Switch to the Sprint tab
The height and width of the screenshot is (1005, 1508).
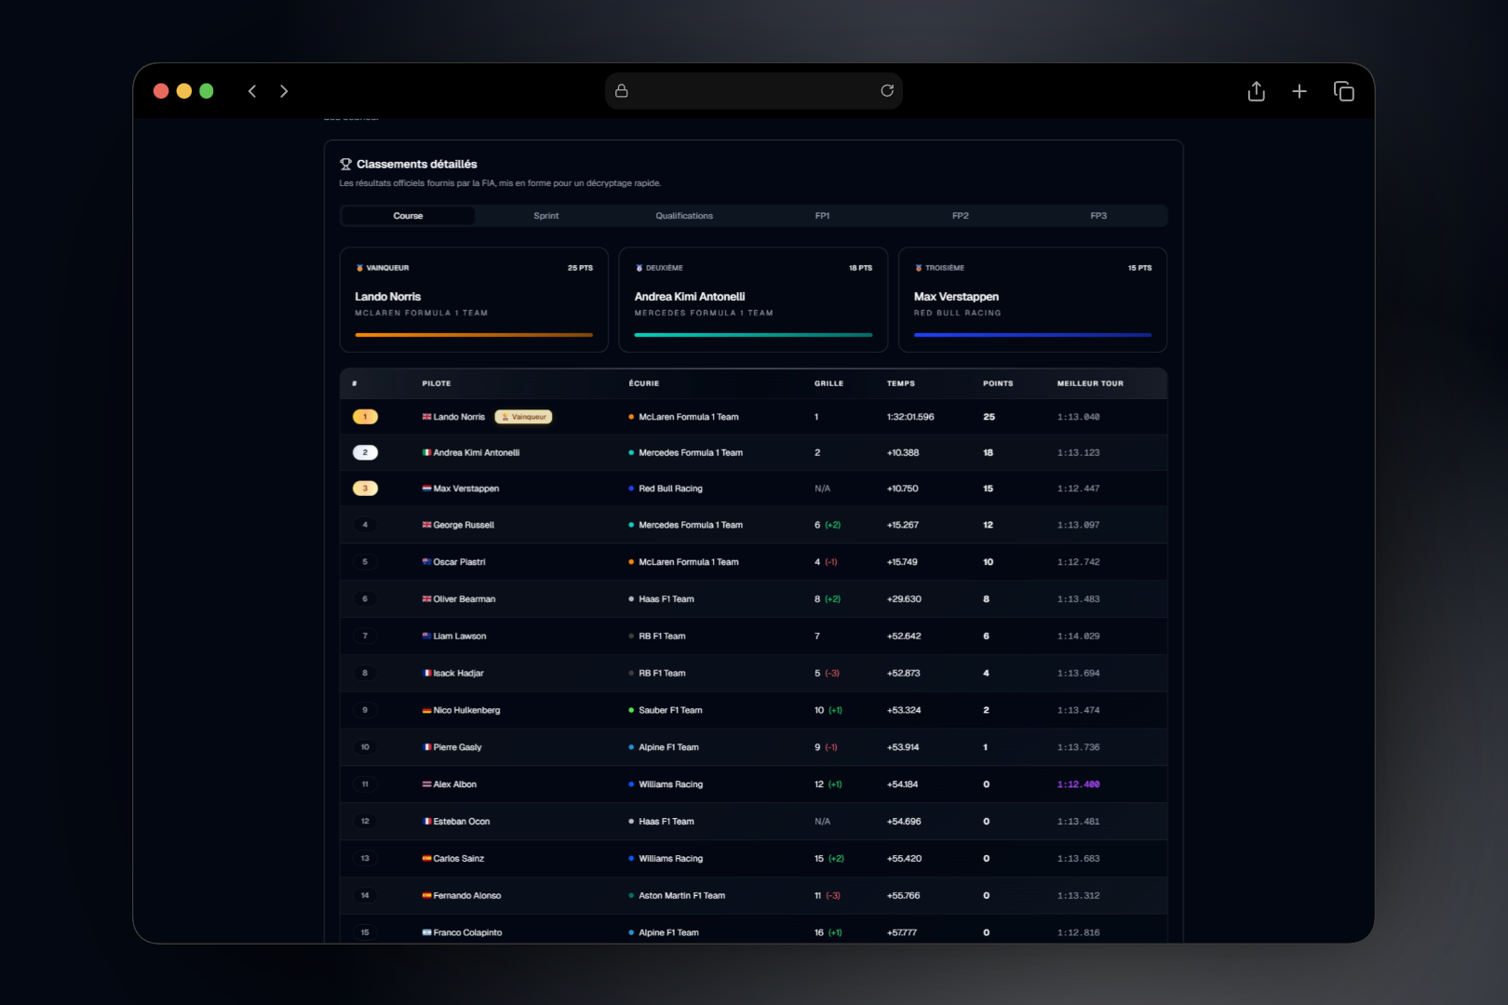point(546,216)
